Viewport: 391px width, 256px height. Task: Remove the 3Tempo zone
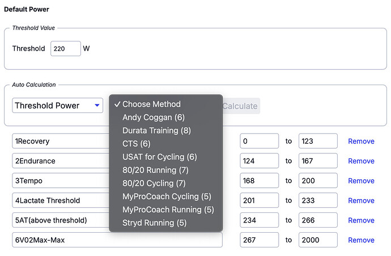(361, 181)
